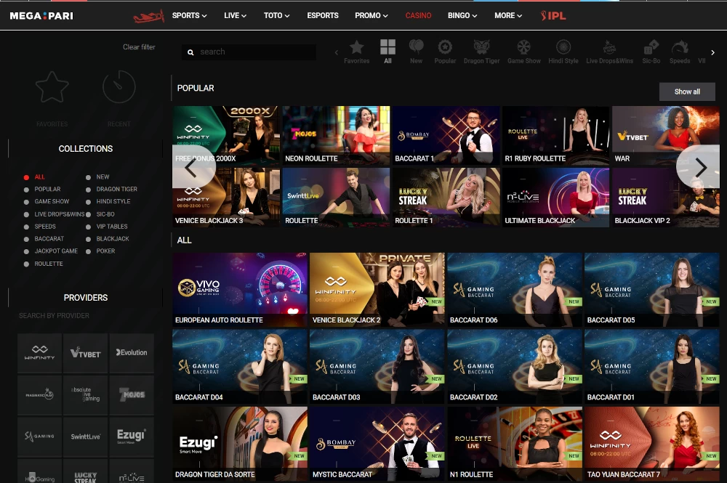
Task: Expand the LIVE dropdown menu
Action: click(x=235, y=16)
